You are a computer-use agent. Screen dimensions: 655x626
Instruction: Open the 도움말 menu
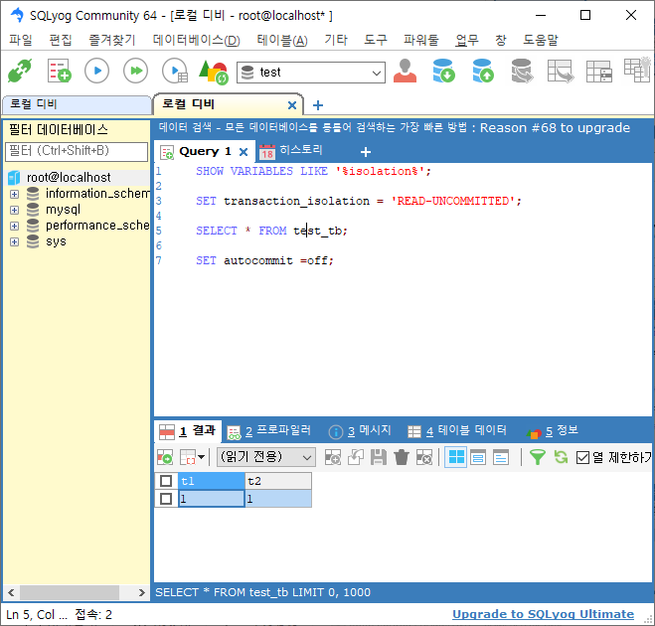541,40
